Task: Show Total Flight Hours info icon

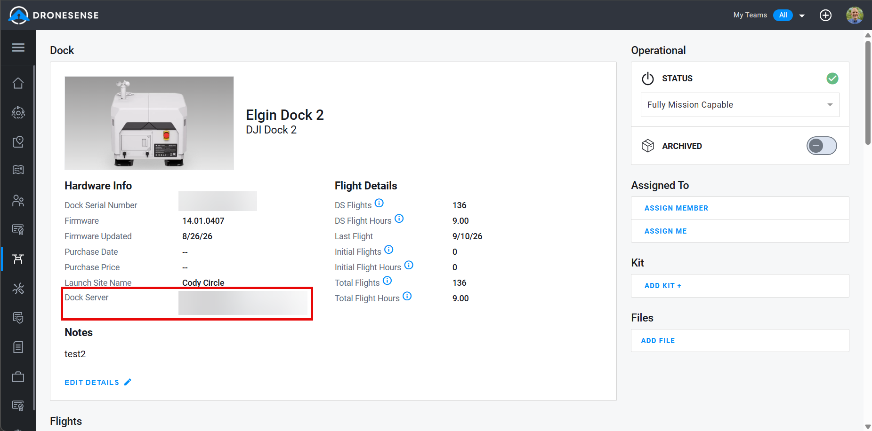Action: pos(407,296)
